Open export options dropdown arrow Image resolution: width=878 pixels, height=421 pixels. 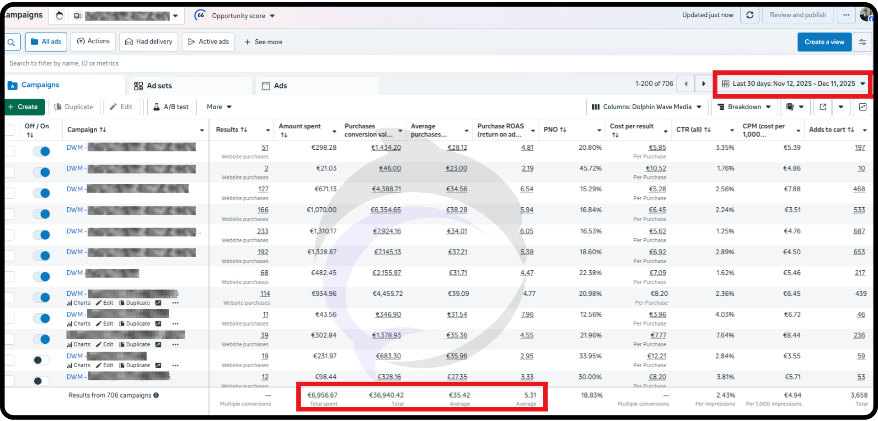(841, 107)
